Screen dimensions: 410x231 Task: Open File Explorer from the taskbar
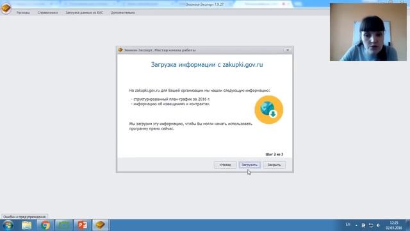[x=27, y=225]
